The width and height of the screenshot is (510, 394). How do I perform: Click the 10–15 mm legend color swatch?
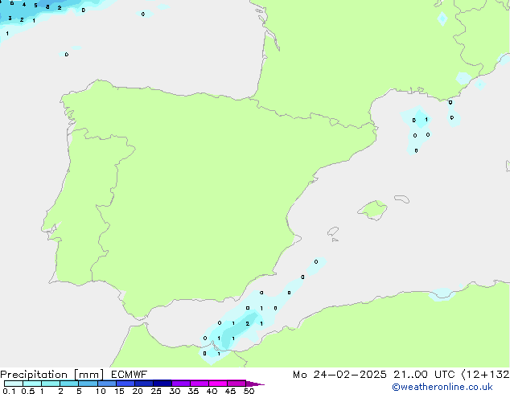point(106,384)
